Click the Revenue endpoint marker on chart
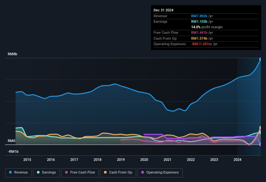The image size is (266, 182). (260, 59)
